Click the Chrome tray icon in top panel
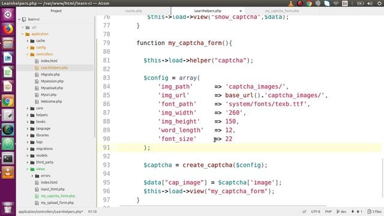This screenshot has height=216, width=384. click(x=309, y=3)
